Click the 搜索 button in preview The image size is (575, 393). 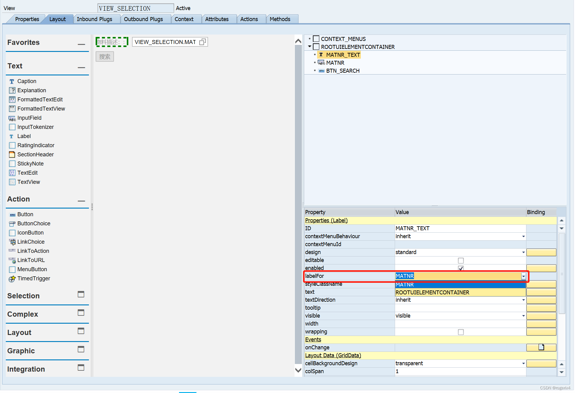105,57
